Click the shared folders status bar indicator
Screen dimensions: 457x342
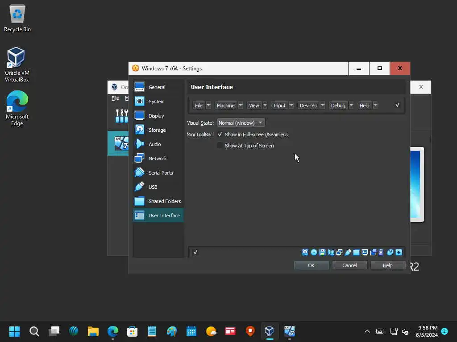[x=356, y=252]
